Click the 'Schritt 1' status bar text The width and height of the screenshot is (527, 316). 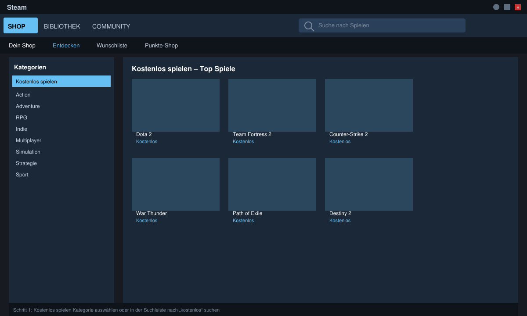(x=116, y=310)
